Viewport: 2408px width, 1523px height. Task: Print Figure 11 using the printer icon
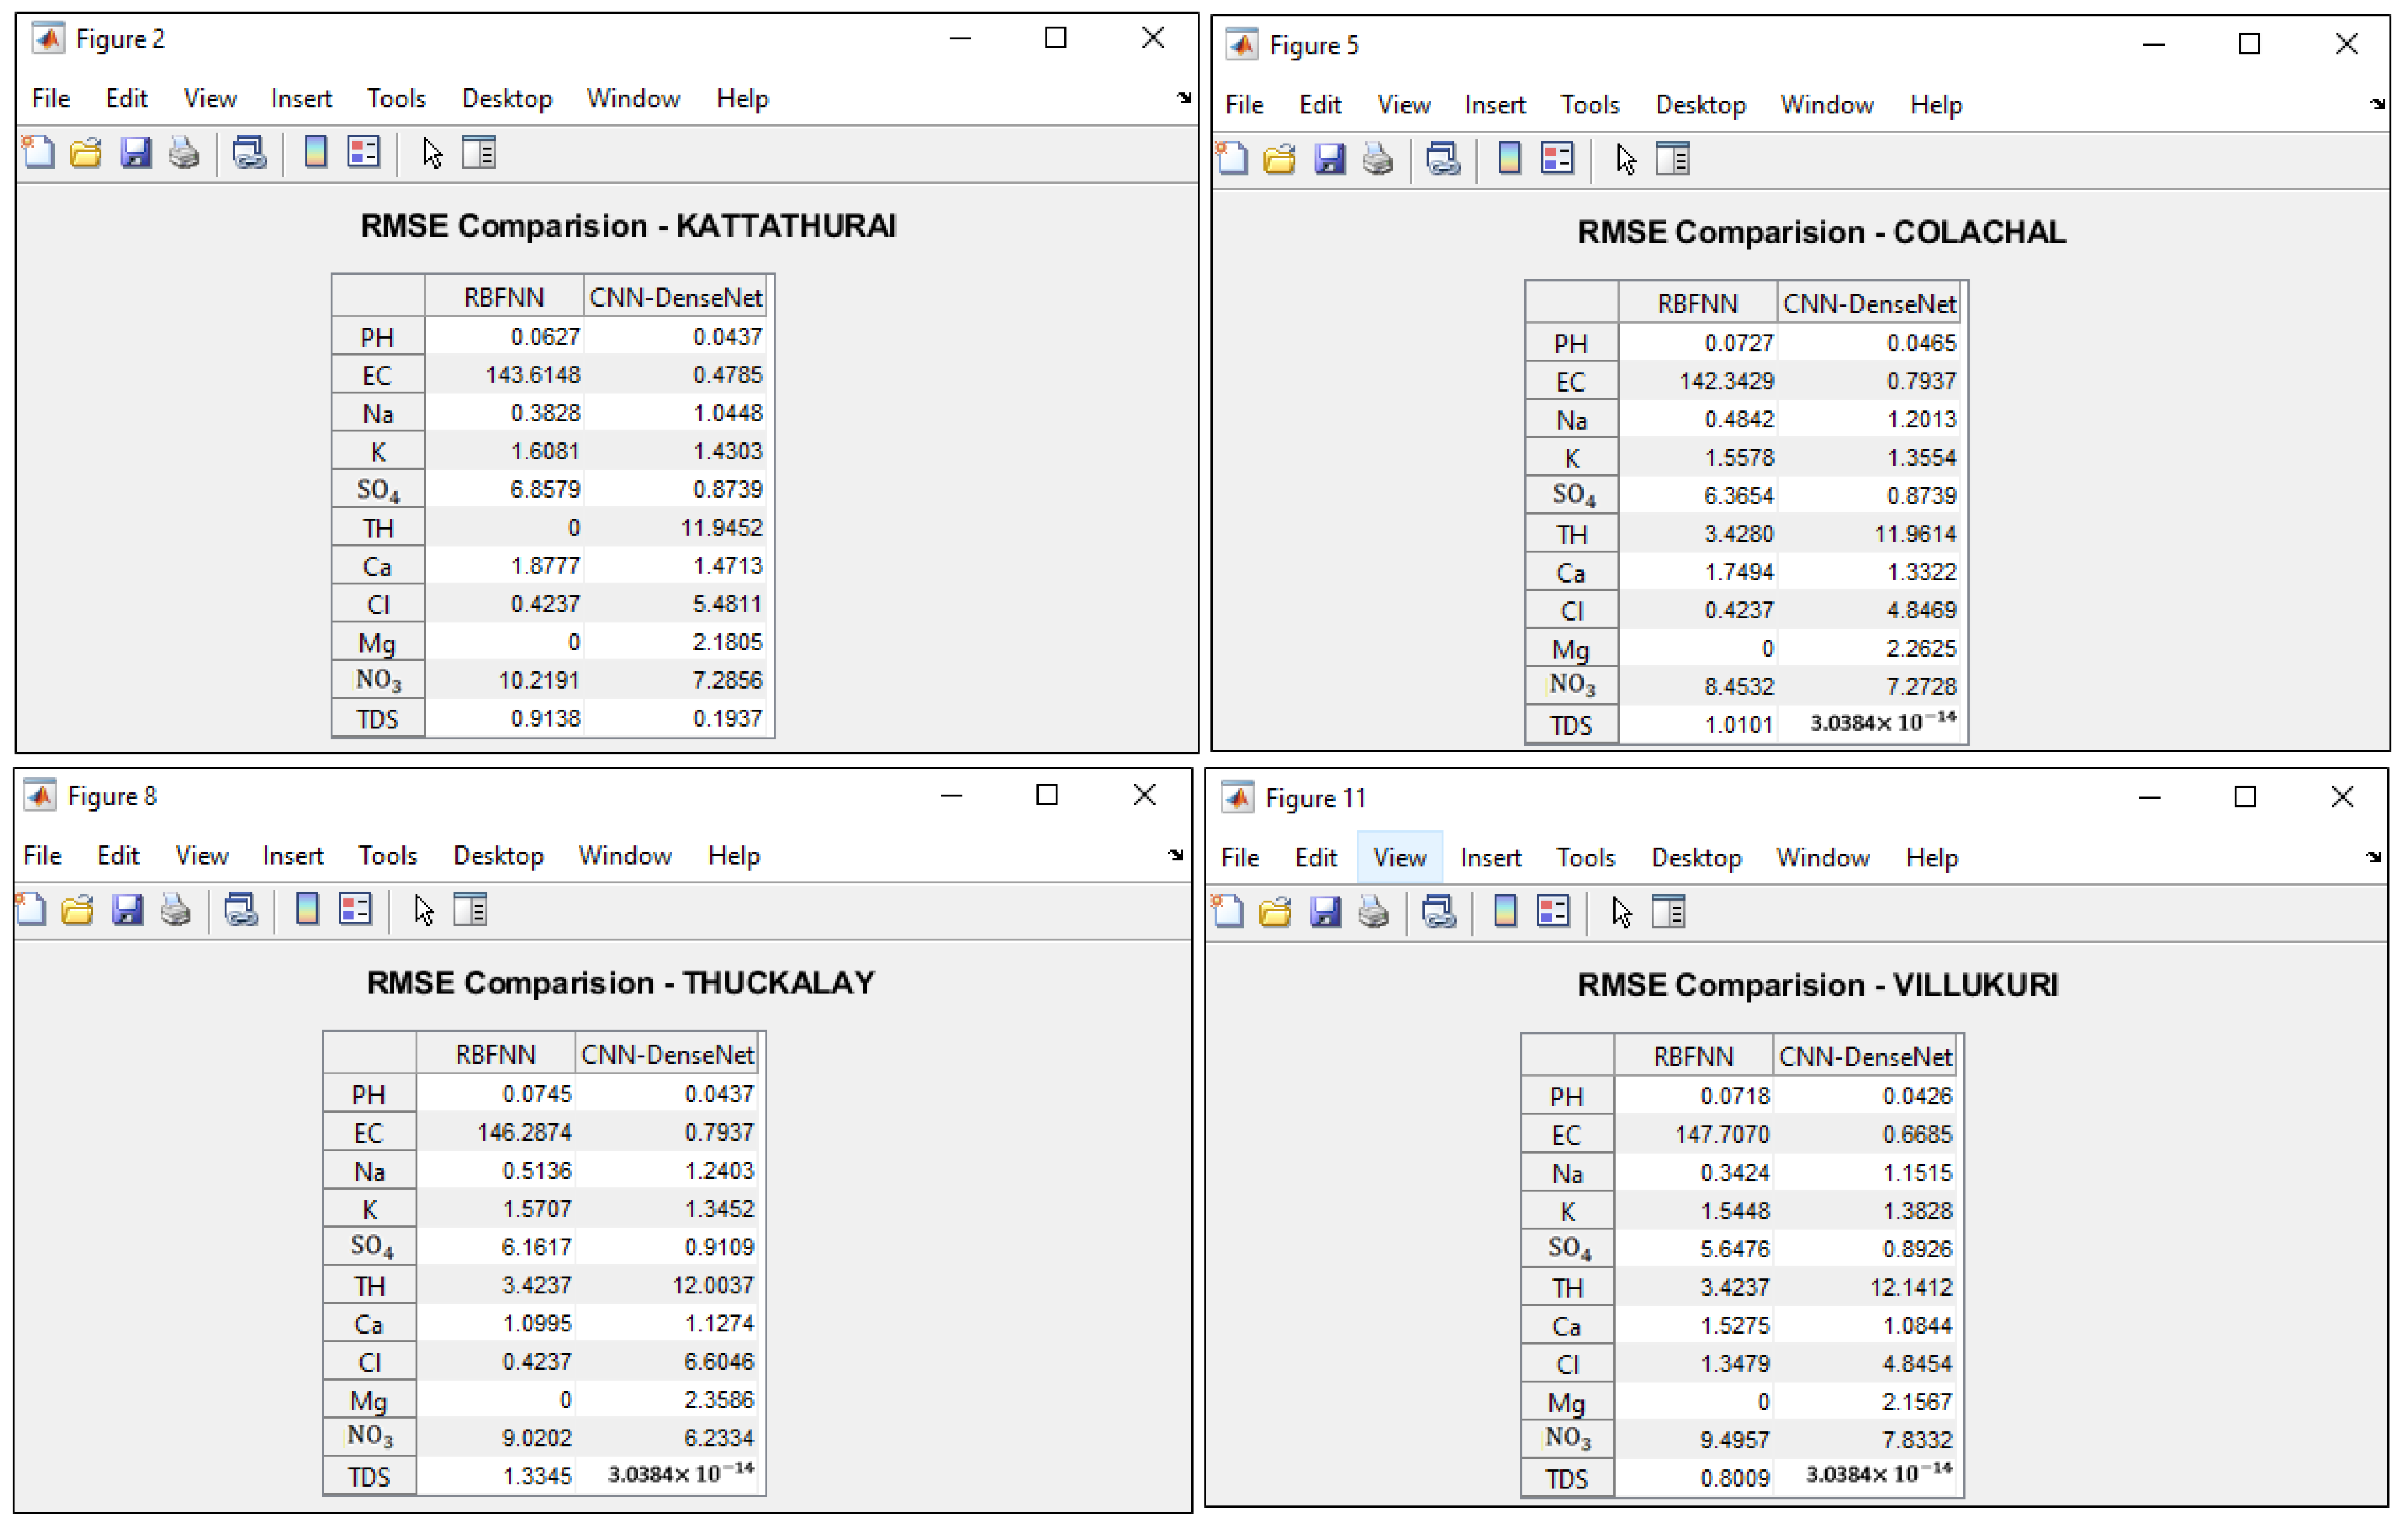[1373, 912]
